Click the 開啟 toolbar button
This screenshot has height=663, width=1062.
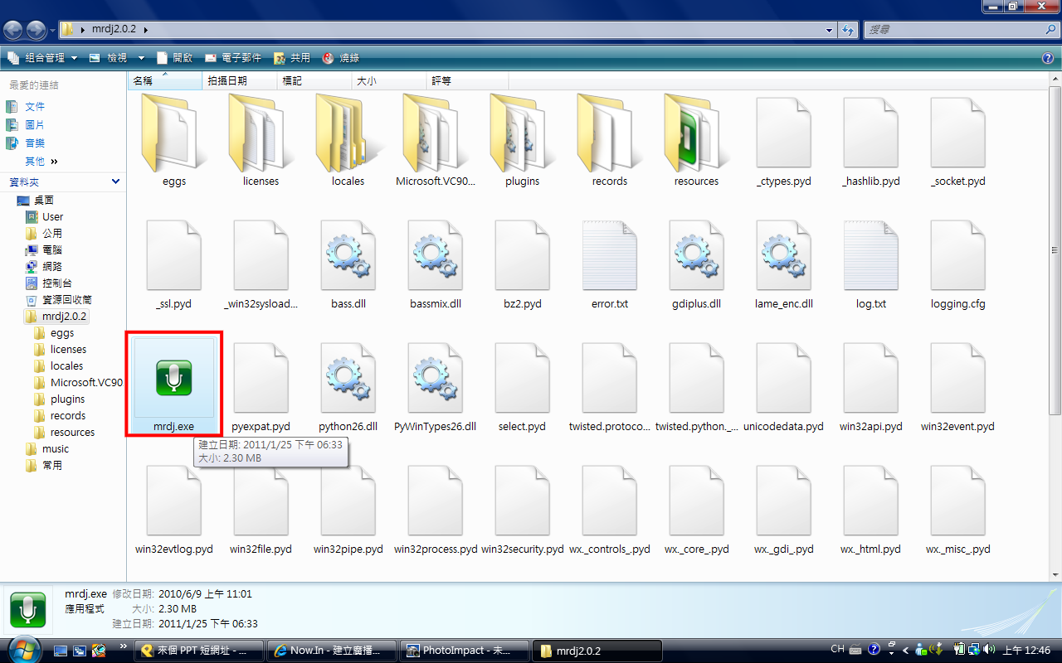(x=173, y=58)
